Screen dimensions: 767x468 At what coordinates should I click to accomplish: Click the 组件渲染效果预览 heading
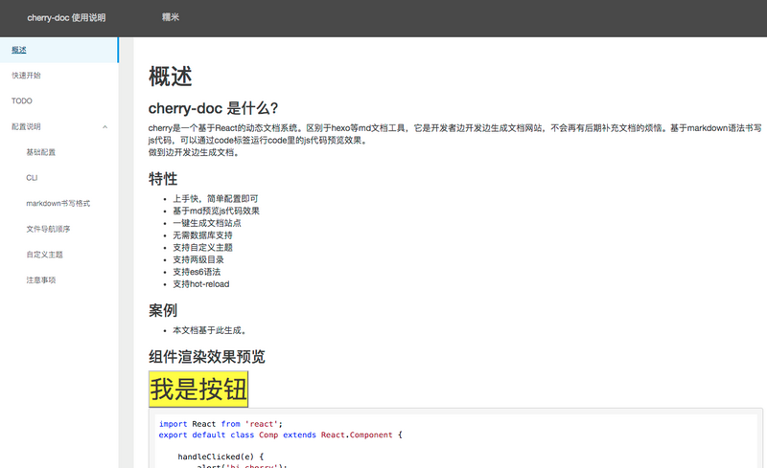207,357
